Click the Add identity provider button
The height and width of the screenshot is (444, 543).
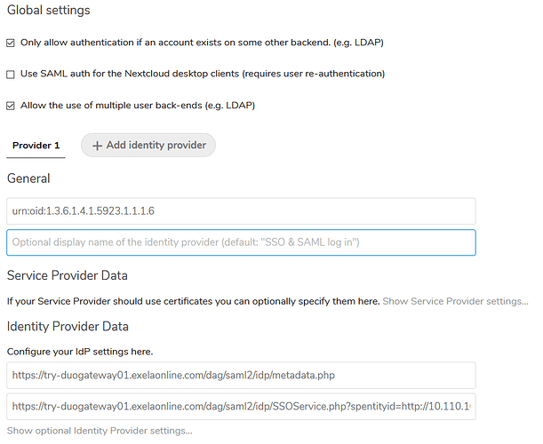tap(148, 146)
